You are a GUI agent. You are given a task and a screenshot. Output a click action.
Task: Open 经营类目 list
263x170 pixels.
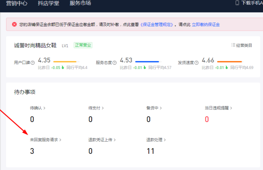click(244, 45)
